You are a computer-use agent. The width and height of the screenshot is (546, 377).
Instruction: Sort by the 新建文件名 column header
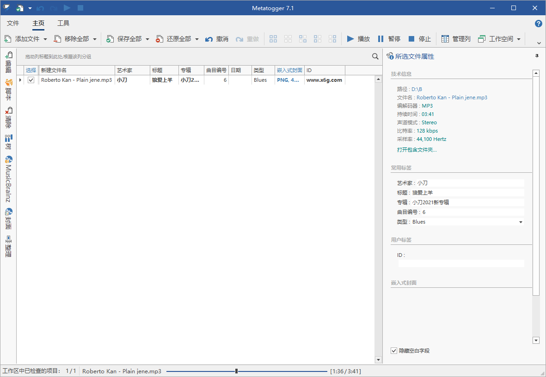click(x=77, y=70)
